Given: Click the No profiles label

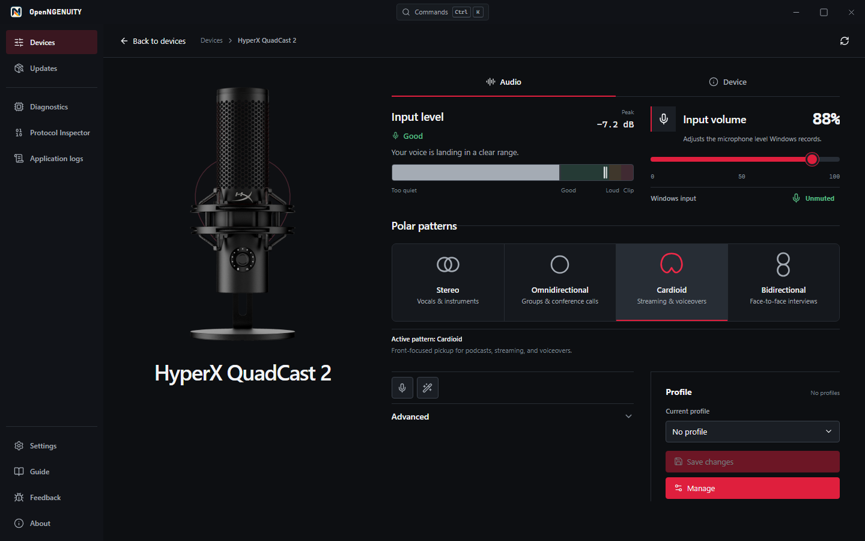Looking at the screenshot, I should point(825,393).
